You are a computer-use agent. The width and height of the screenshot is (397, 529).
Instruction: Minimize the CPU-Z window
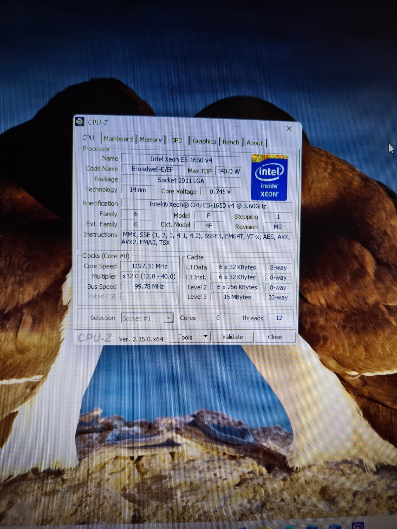pyautogui.click(x=239, y=127)
